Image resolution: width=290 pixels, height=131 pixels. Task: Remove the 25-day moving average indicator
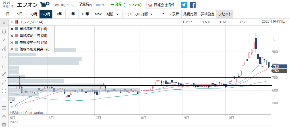click(12, 36)
